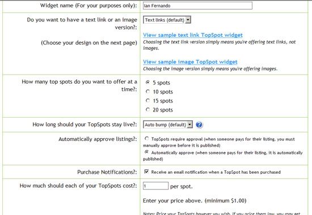
Task: Click the Widget name input field
Action: pyautogui.click(x=197, y=6)
